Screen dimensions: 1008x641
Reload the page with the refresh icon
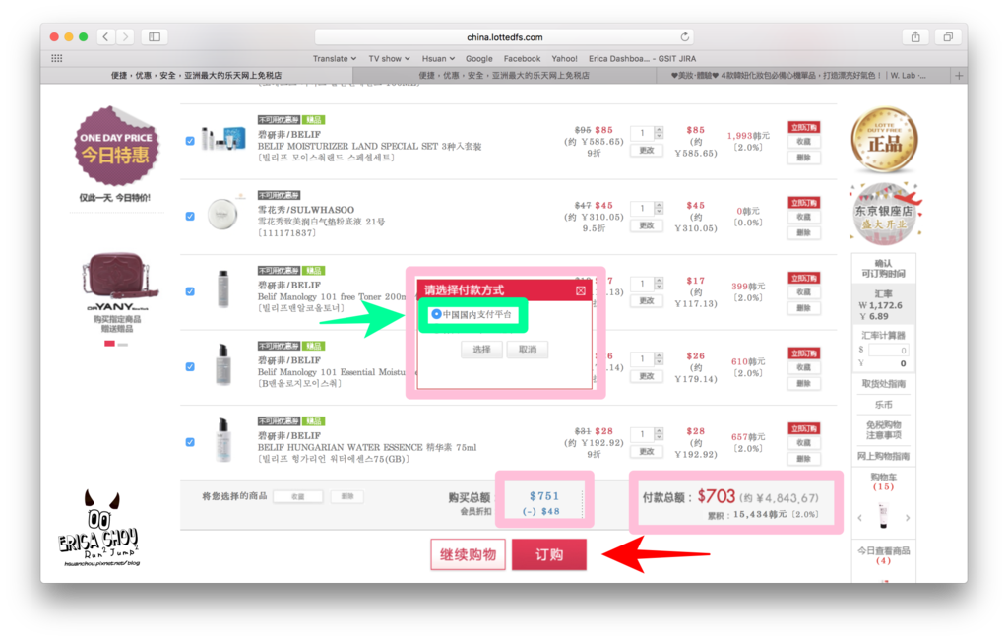[685, 36]
